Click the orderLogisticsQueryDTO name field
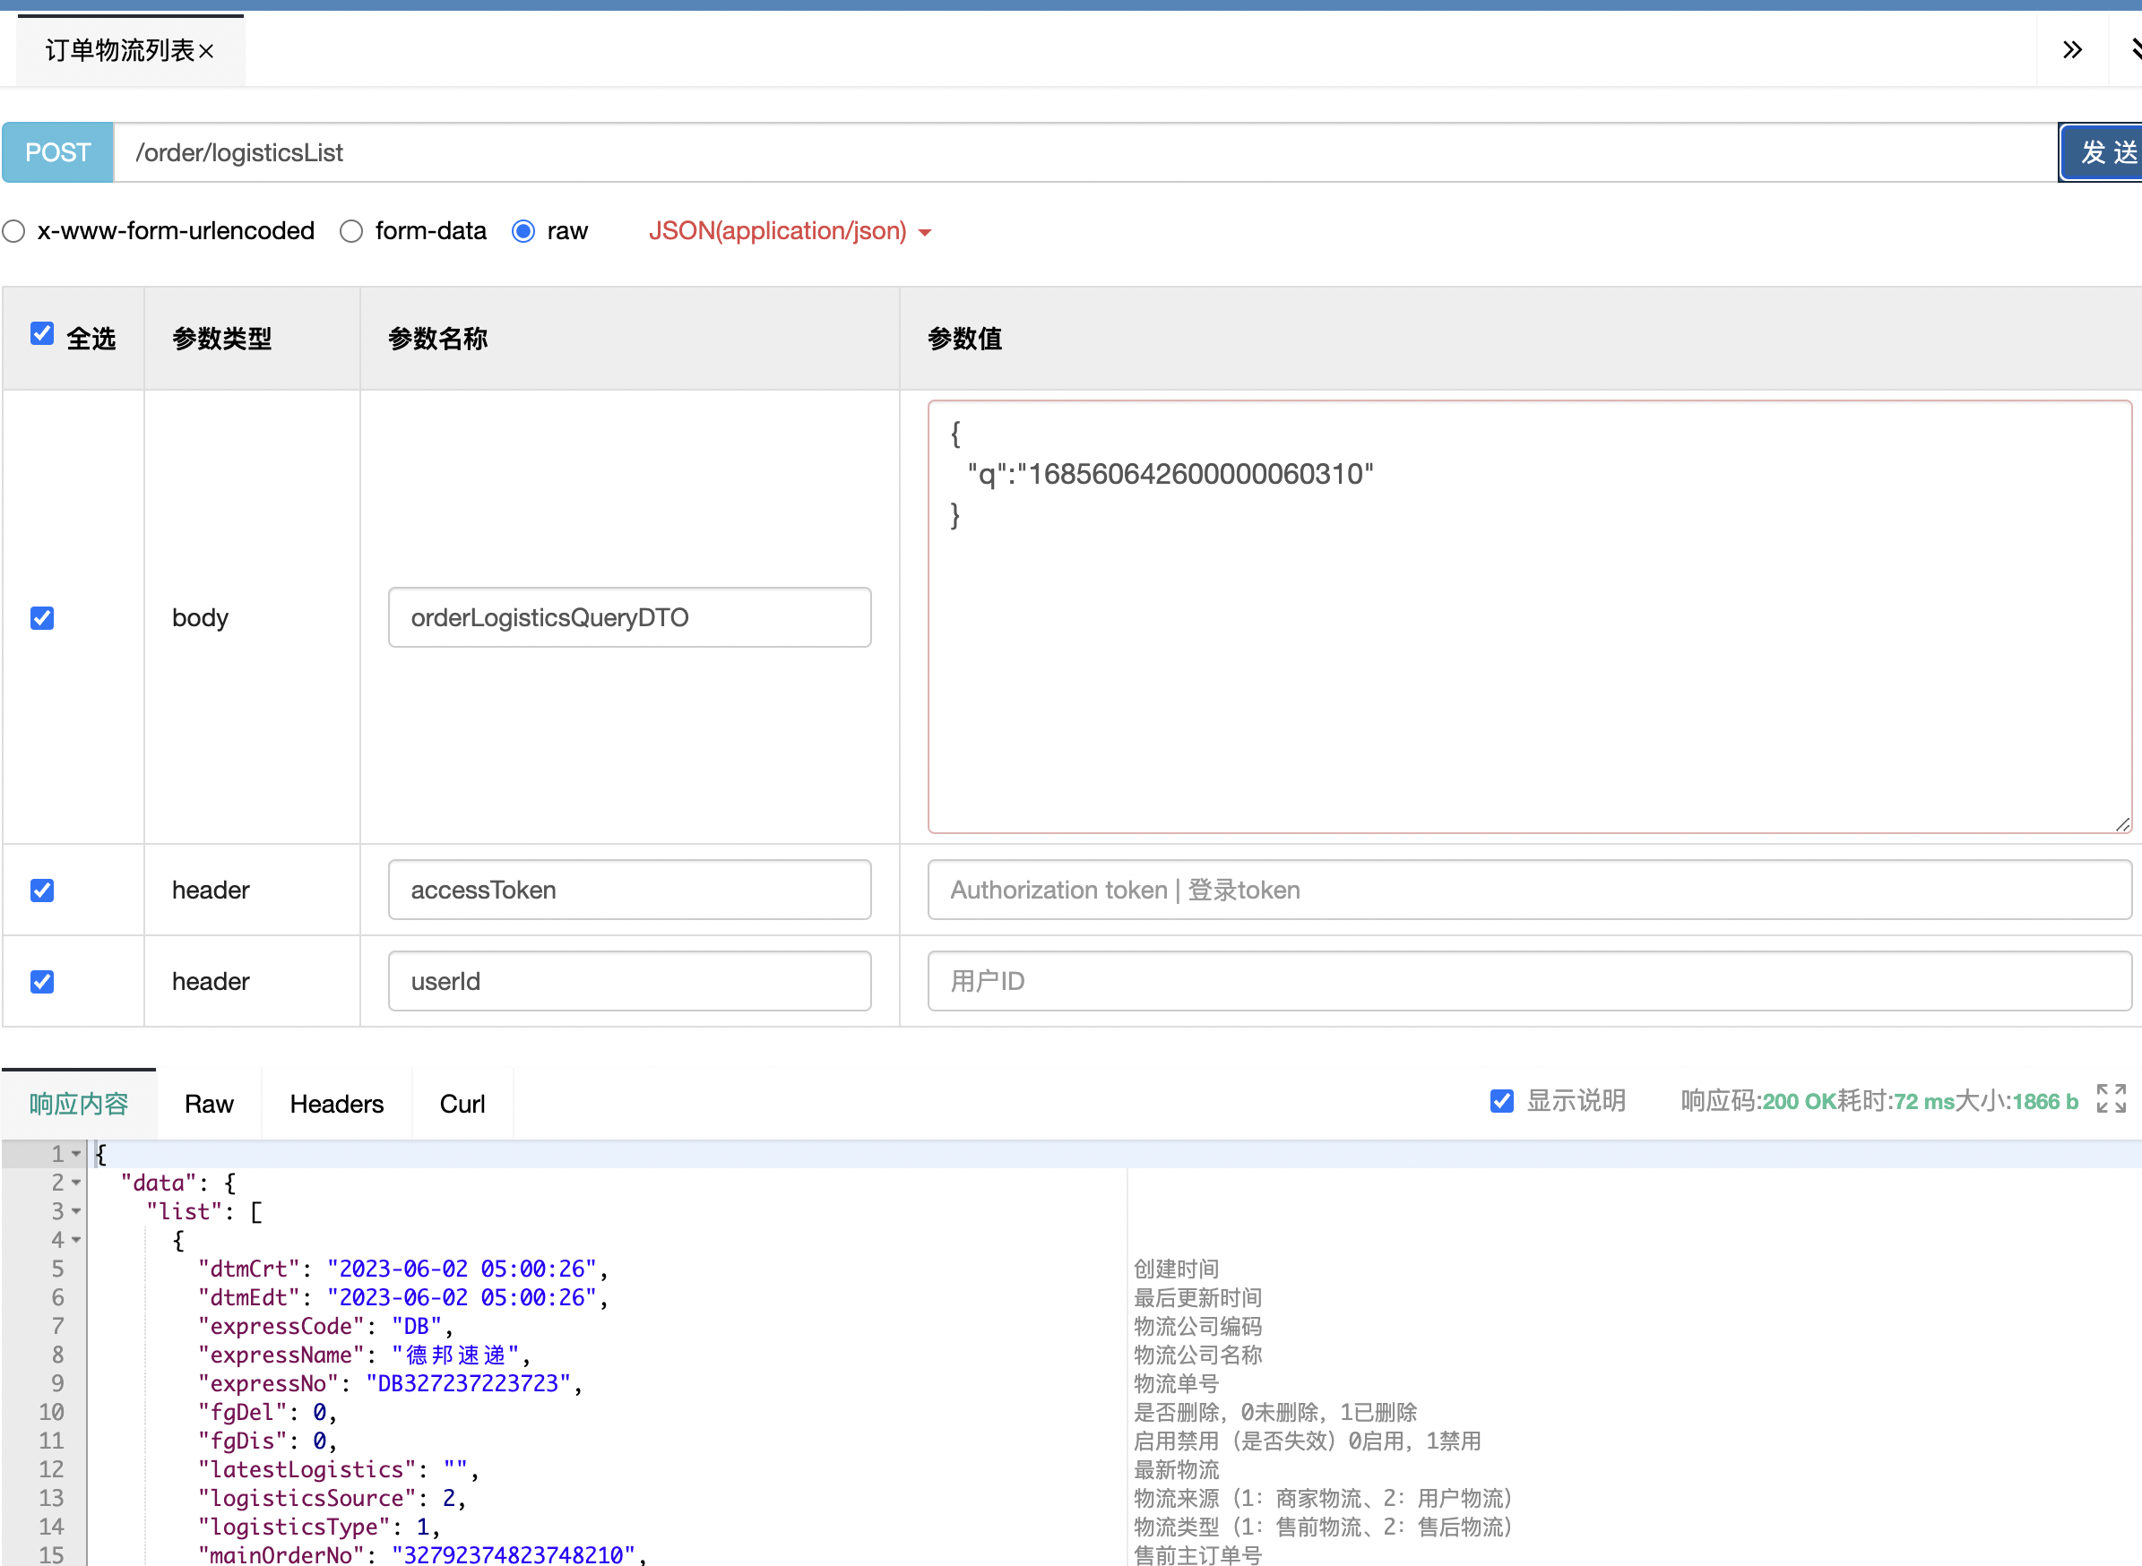This screenshot has height=1566, width=2142. (630, 617)
